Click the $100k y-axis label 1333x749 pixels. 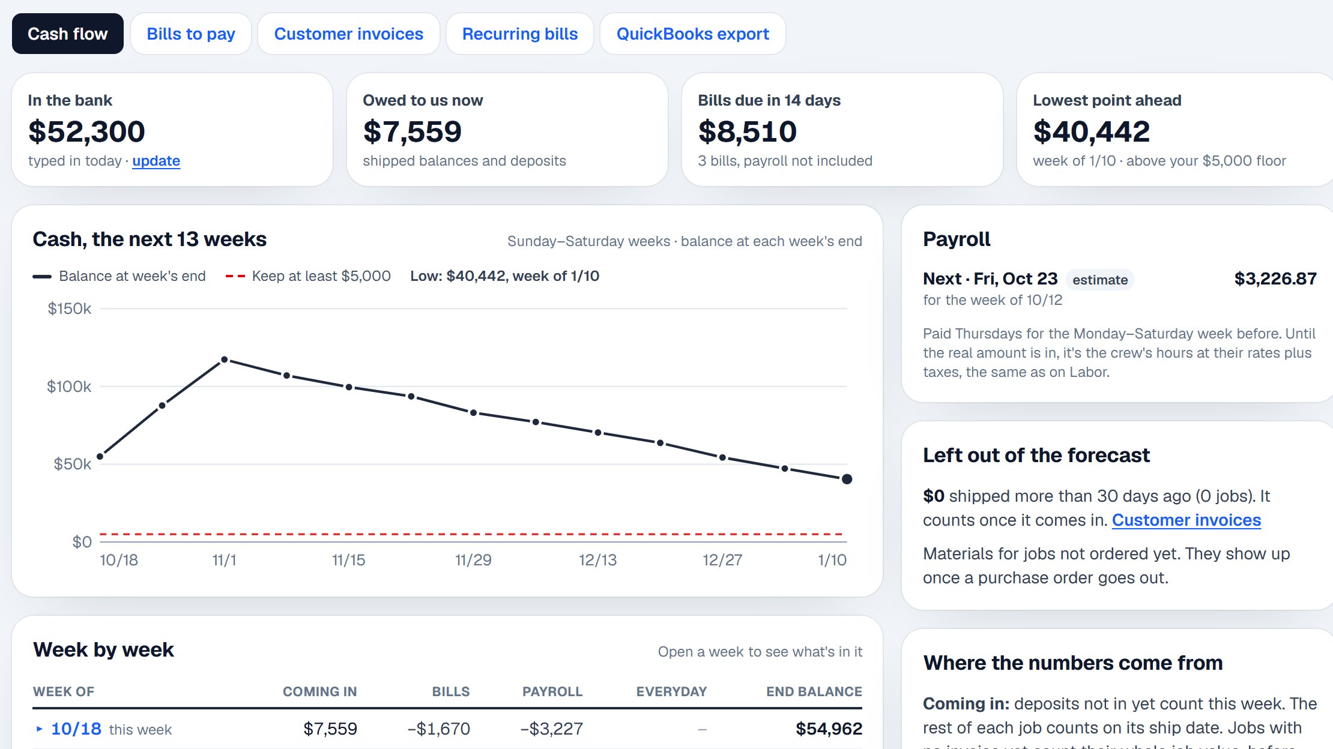click(69, 387)
